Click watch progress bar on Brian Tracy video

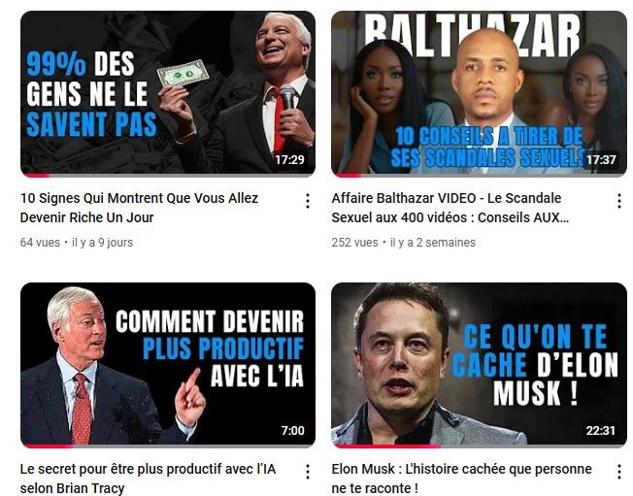[168, 446]
